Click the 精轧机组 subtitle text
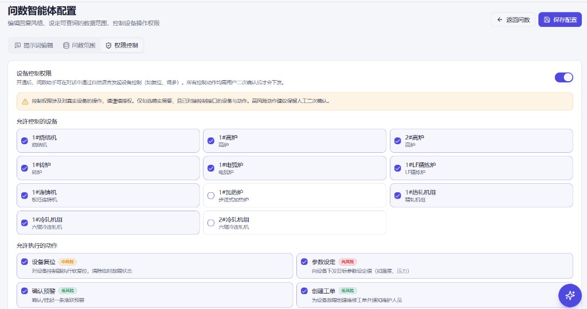587x309 pixels. 416,200
